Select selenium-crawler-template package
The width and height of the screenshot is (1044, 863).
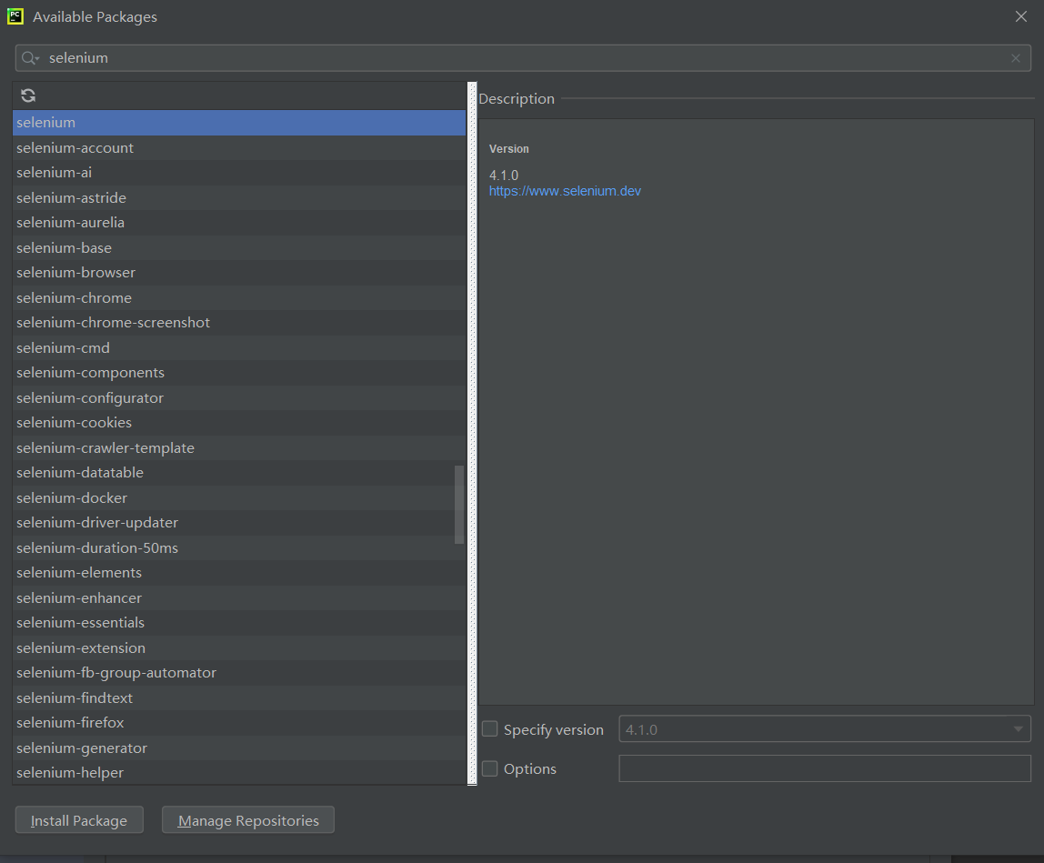click(x=239, y=447)
